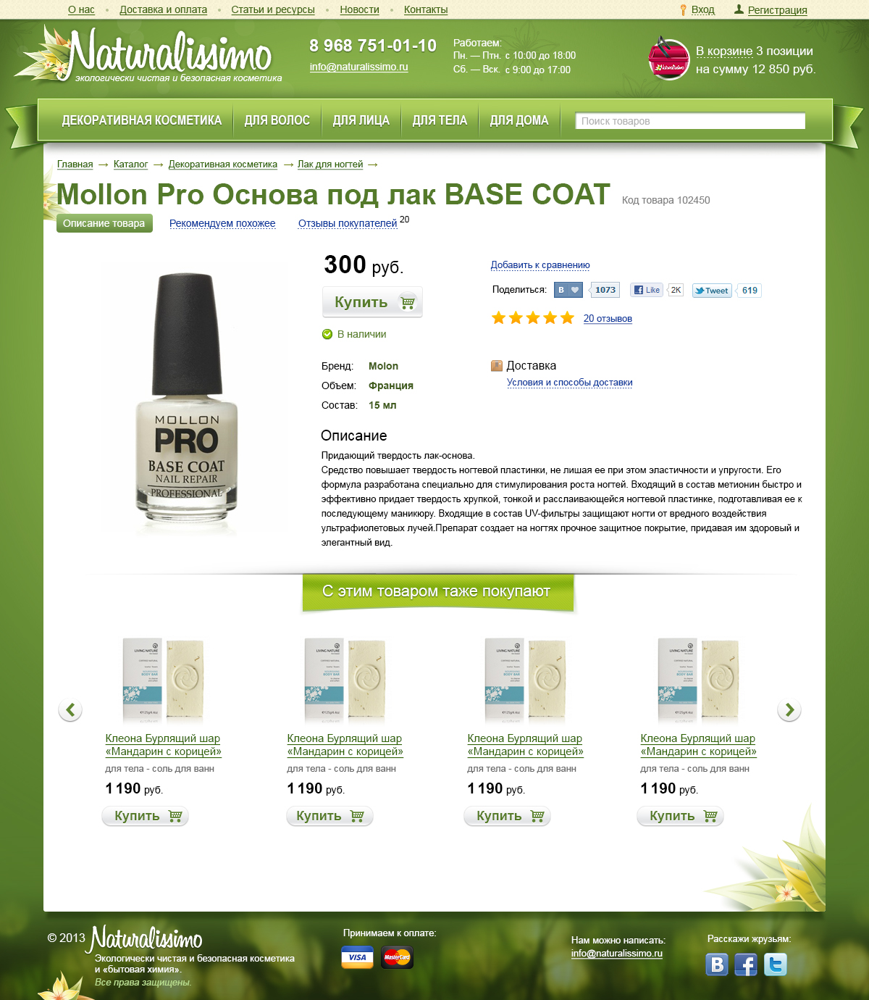
Task: Click Добавить к сравнению link
Action: click(x=540, y=265)
